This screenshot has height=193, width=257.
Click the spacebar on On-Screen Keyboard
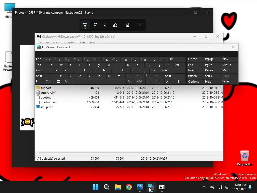(x=99, y=81)
